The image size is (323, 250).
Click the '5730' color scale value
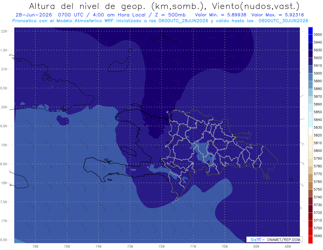click(318, 205)
